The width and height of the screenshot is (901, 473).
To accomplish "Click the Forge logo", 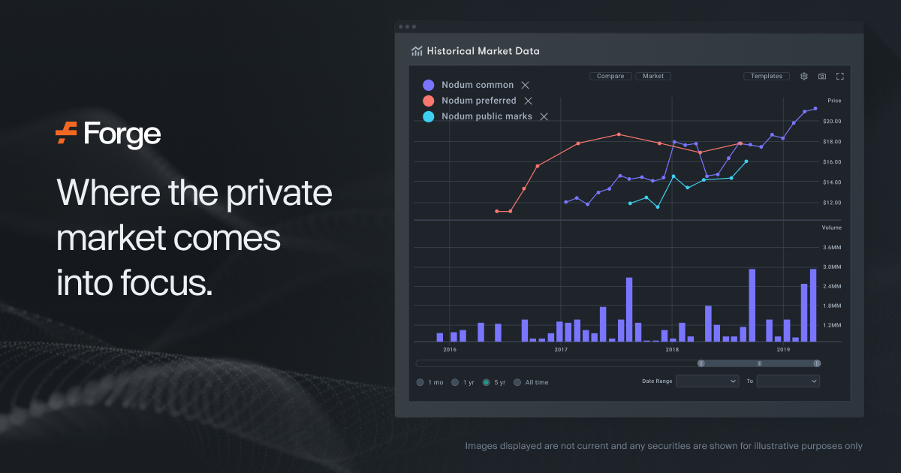I will pos(108,134).
